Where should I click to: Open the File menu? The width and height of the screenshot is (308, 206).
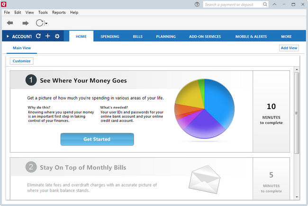[x=7, y=12]
